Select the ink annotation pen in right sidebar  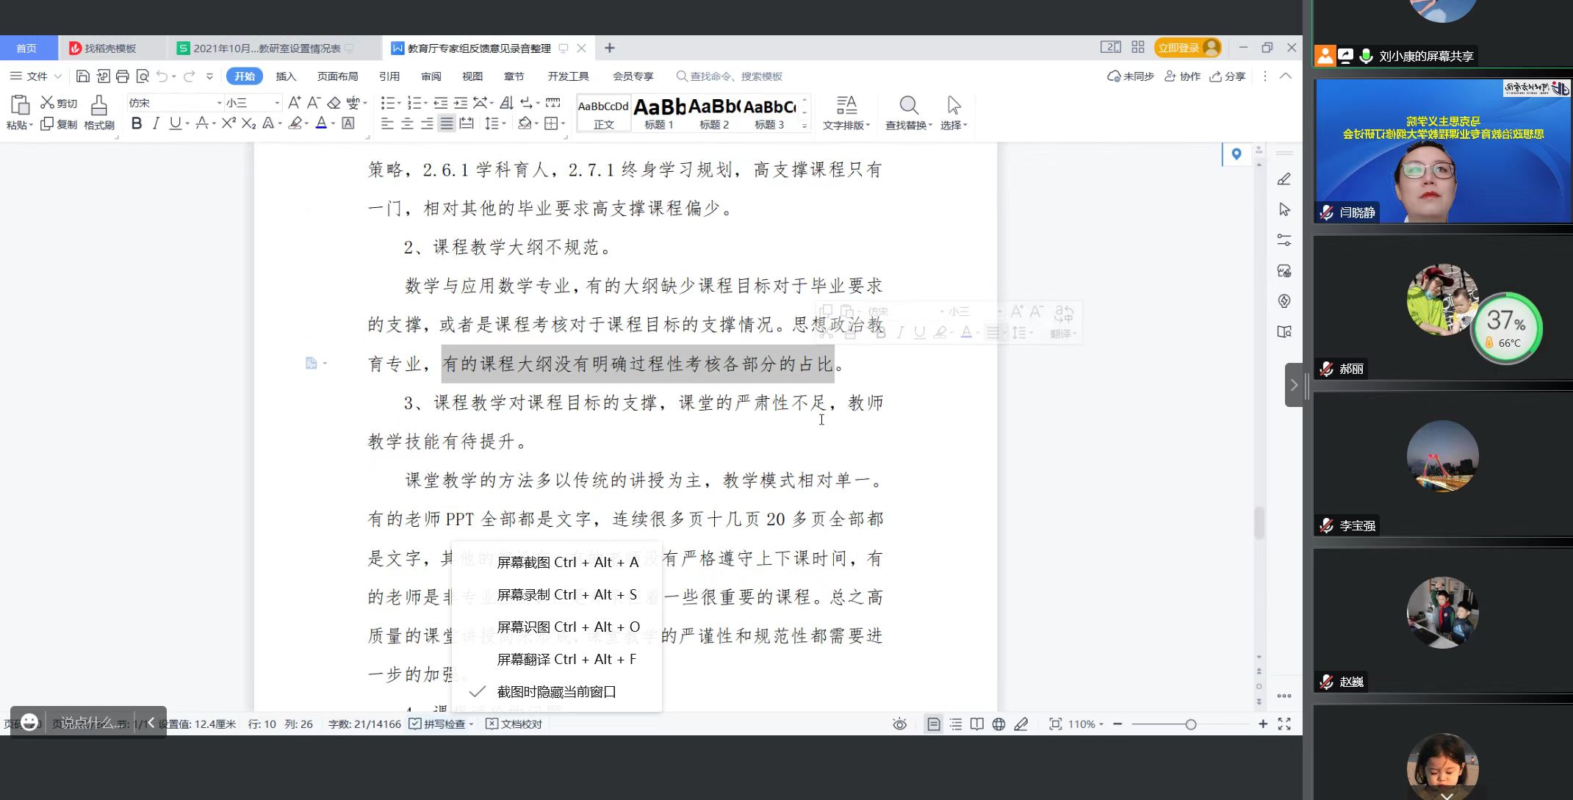[1284, 179]
